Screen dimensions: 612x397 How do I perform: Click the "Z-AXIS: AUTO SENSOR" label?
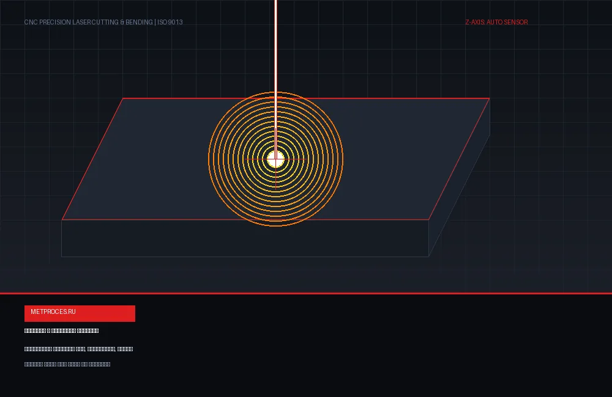pos(496,22)
